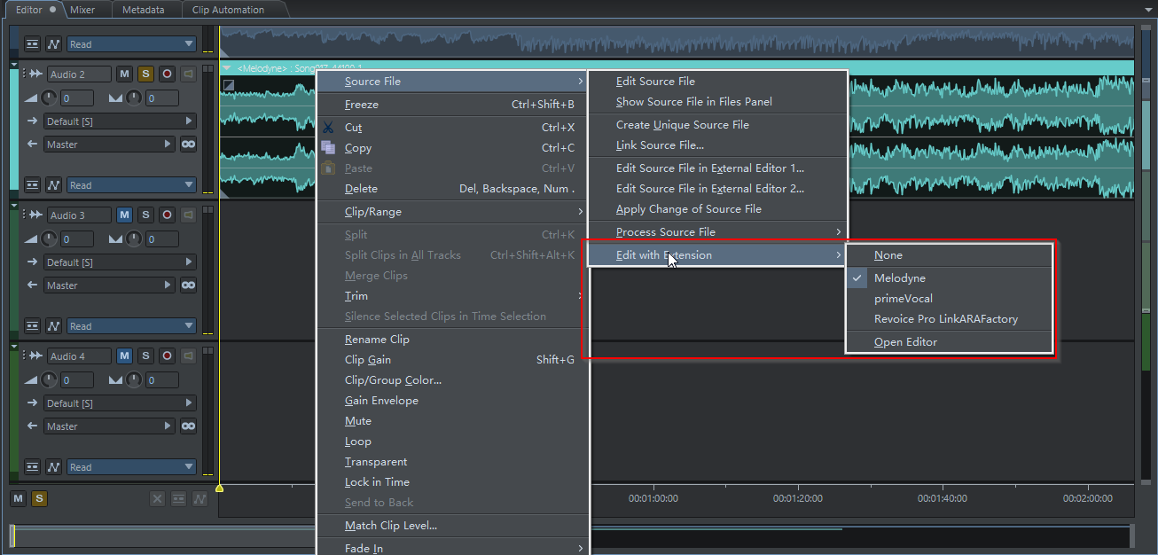Click the global Solo button below track list
Image resolution: width=1158 pixels, height=555 pixels.
(x=38, y=499)
